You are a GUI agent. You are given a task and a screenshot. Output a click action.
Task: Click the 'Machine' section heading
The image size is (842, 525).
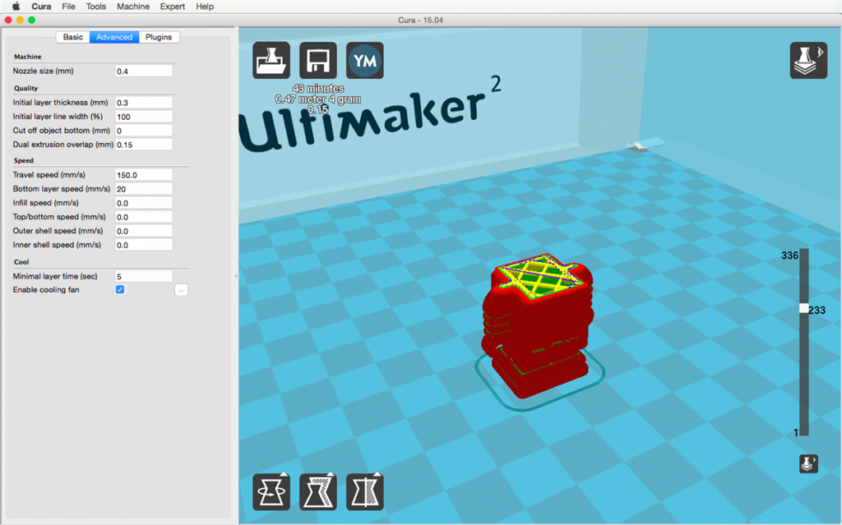click(x=27, y=57)
